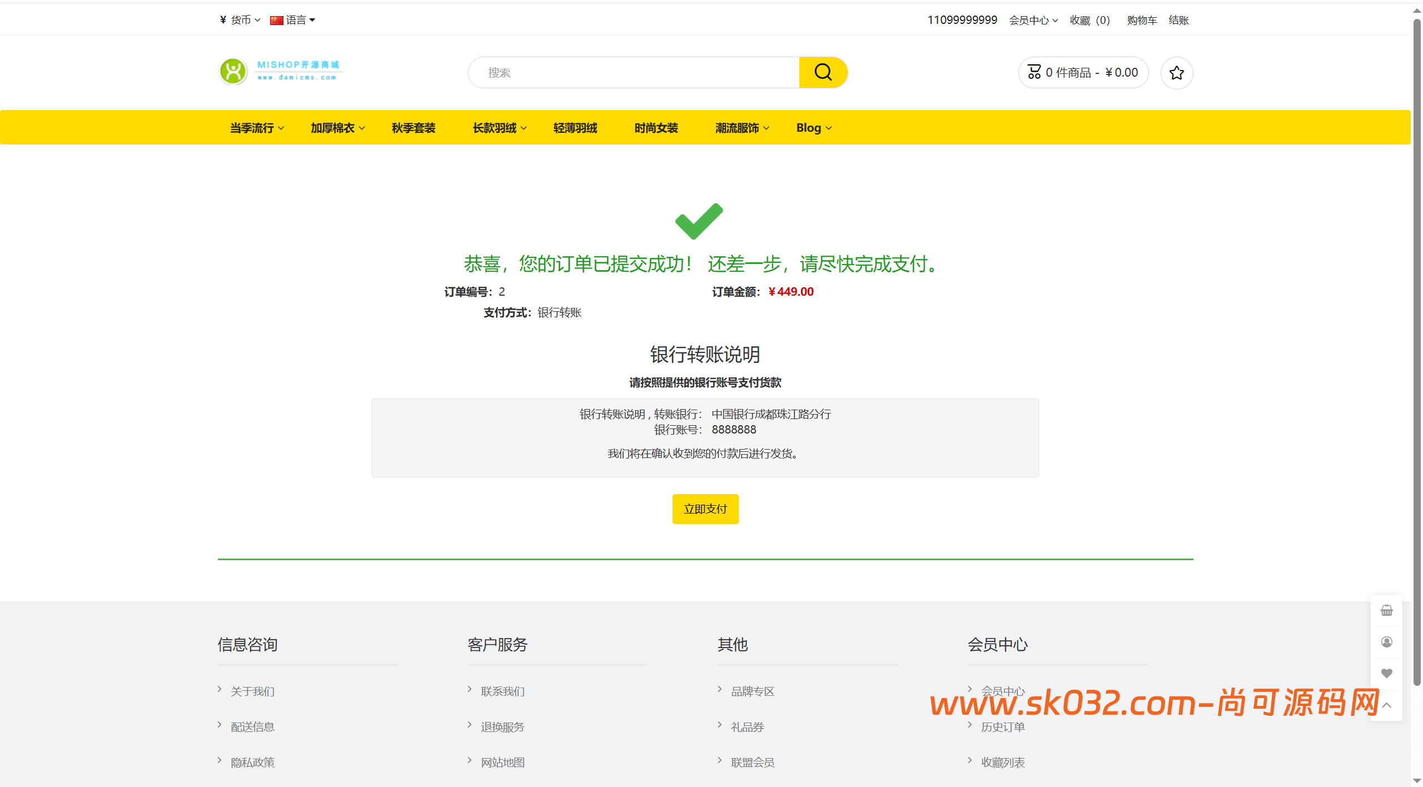Click the MISHOP logo
1423x787 pixels.
click(280, 70)
